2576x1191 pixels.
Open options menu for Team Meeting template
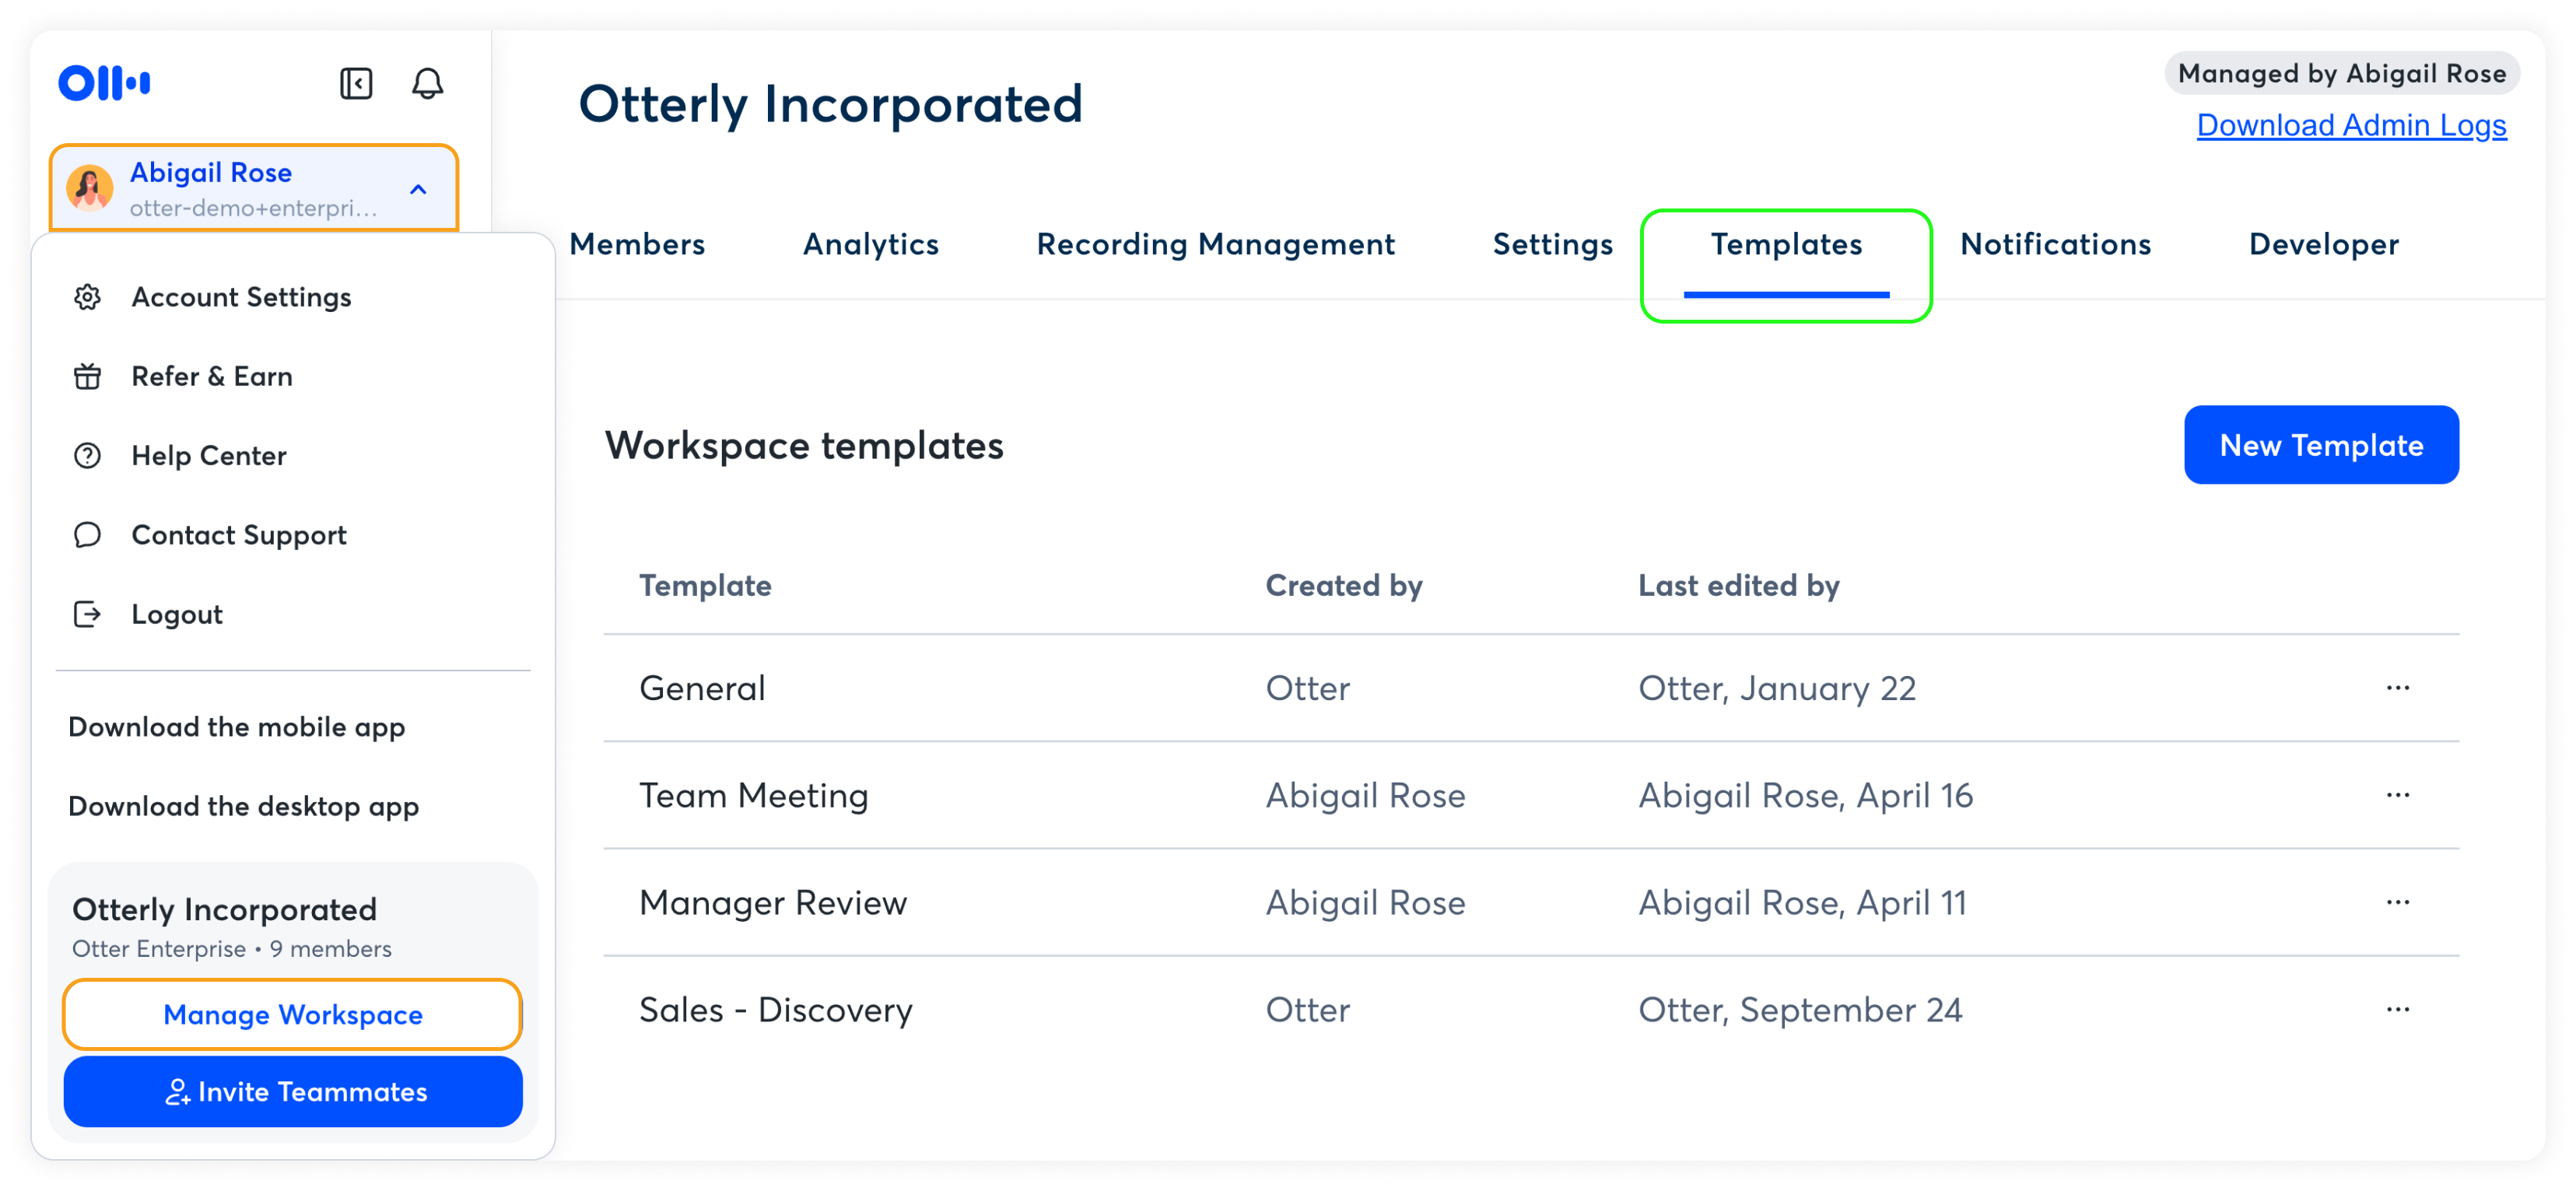(2397, 795)
